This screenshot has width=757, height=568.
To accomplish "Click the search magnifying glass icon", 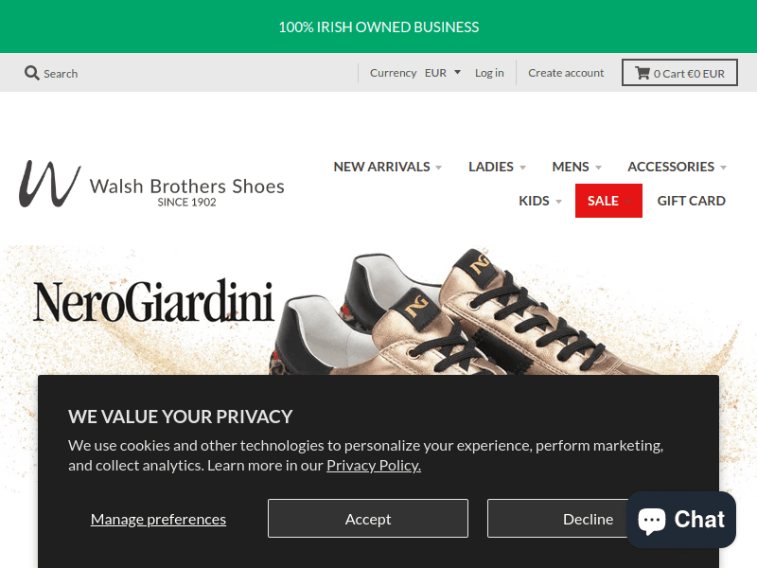I will coord(31,72).
